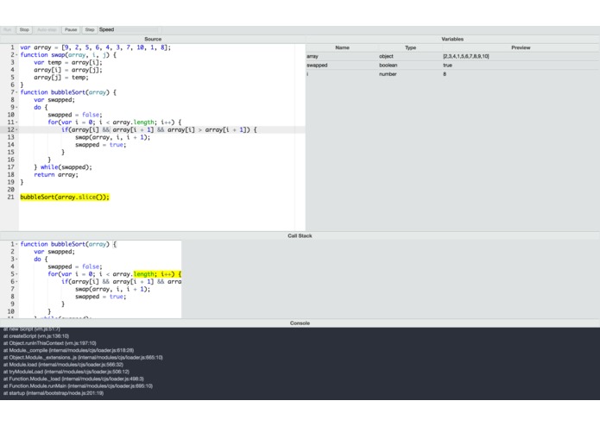Select the 'swapped' variable row
The image size is (600, 426).
452,66
